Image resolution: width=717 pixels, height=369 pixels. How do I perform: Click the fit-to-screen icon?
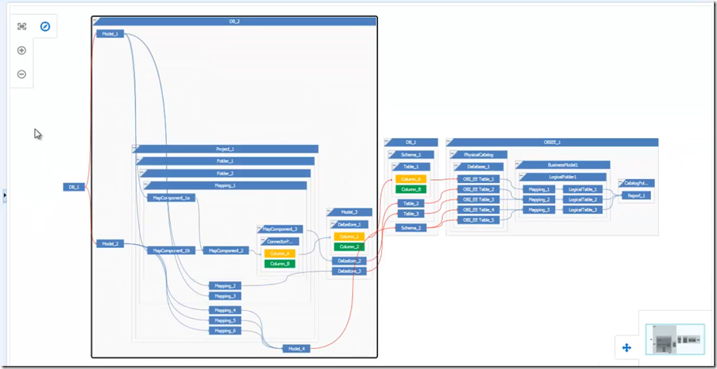[22, 26]
